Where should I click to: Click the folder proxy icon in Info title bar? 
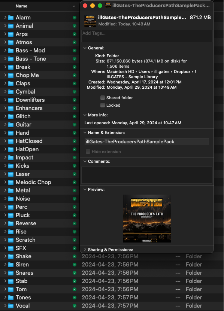pyautogui.click(x=108, y=5)
